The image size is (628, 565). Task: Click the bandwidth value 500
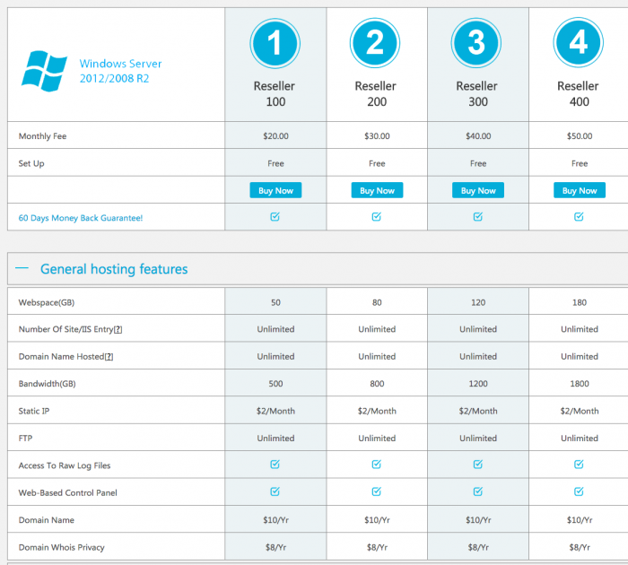click(x=275, y=384)
